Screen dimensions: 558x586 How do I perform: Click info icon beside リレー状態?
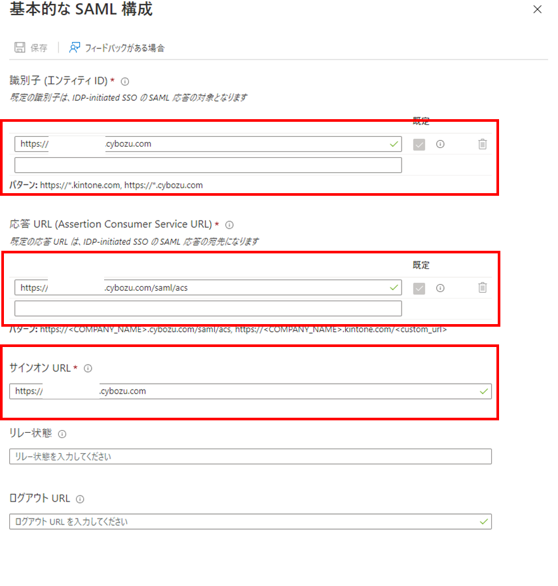click(62, 434)
